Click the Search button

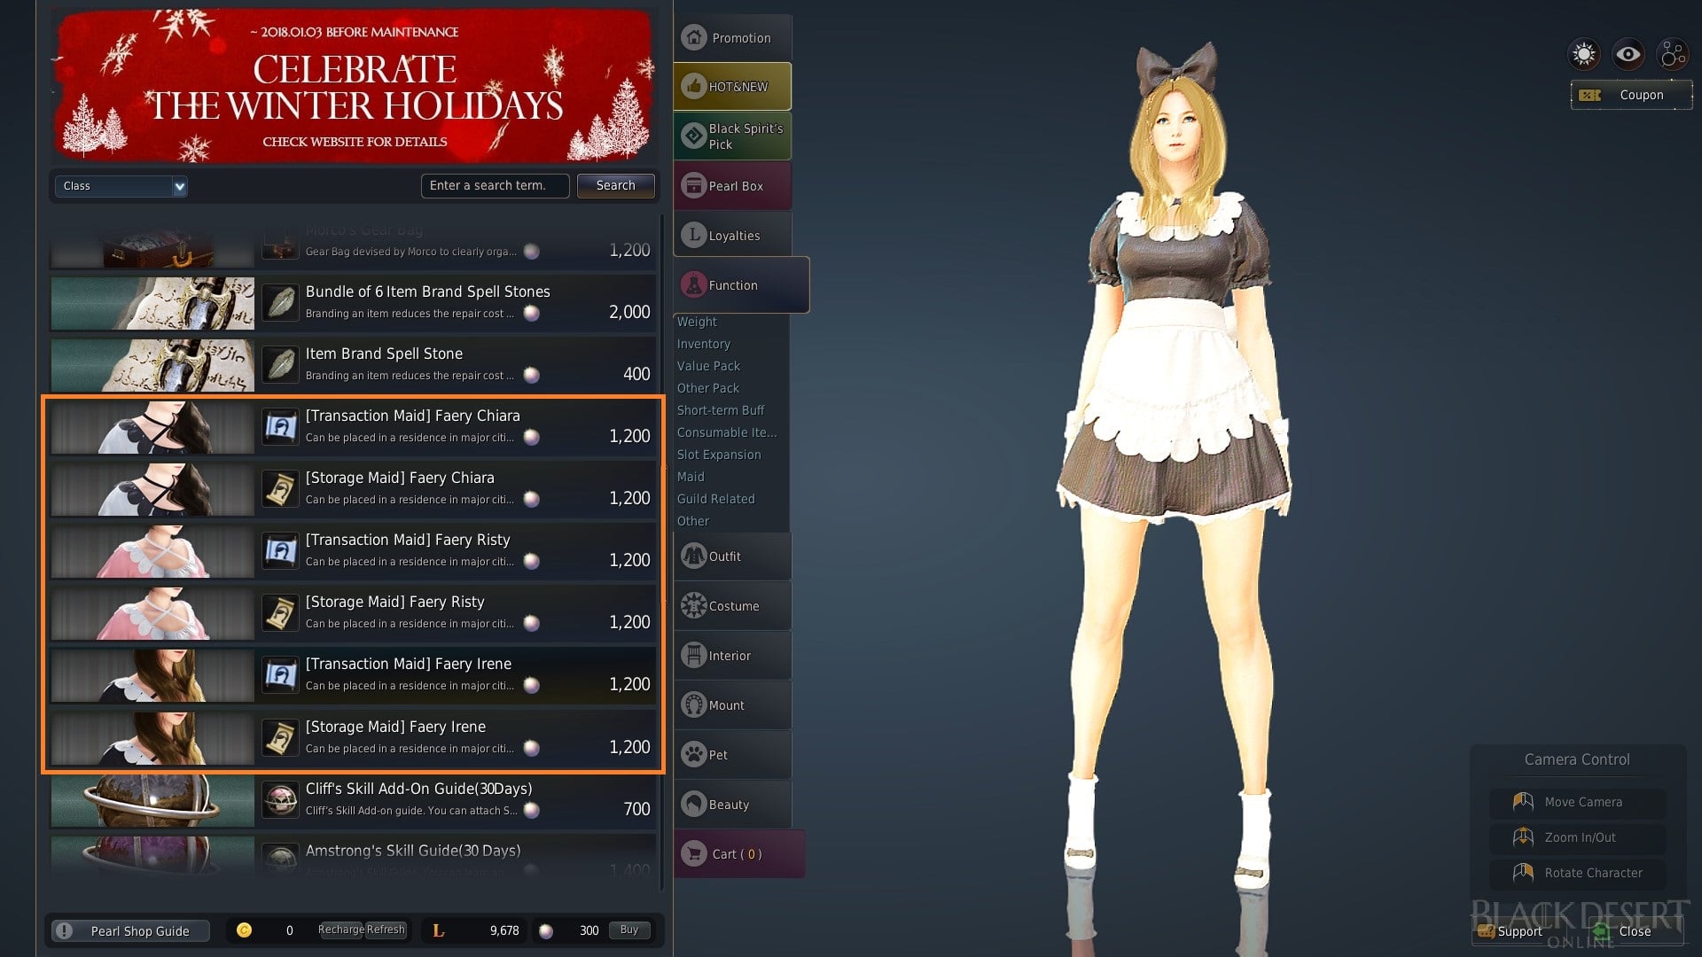coord(615,185)
